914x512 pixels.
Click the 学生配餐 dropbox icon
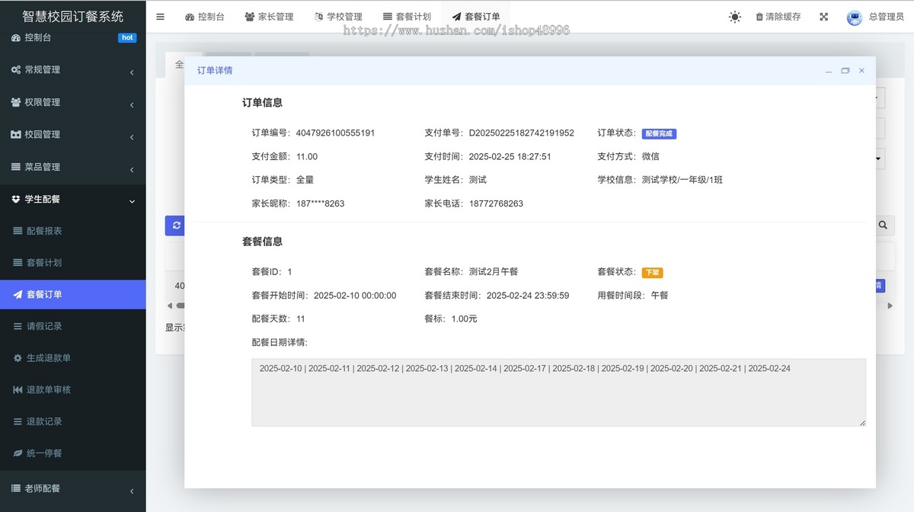point(16,200)
